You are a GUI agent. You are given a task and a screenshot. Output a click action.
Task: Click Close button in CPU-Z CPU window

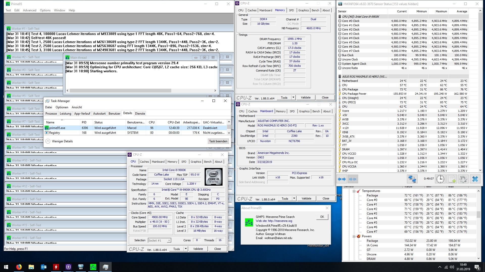point(217,249)
